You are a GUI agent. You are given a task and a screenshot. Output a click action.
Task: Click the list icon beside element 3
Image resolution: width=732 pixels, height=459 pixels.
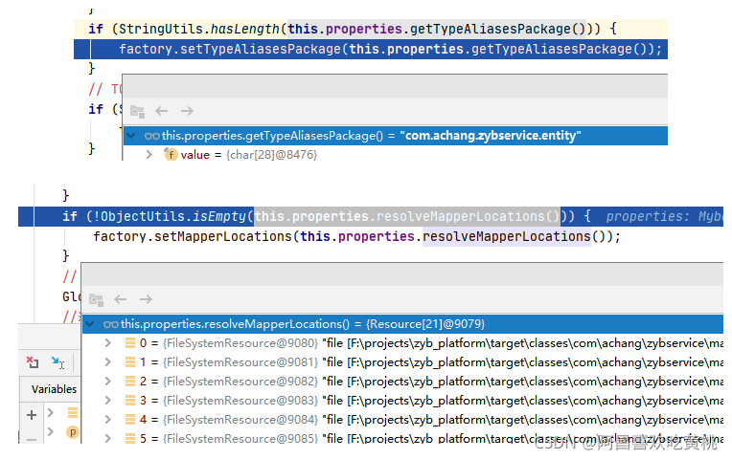[x=130, y=401]
